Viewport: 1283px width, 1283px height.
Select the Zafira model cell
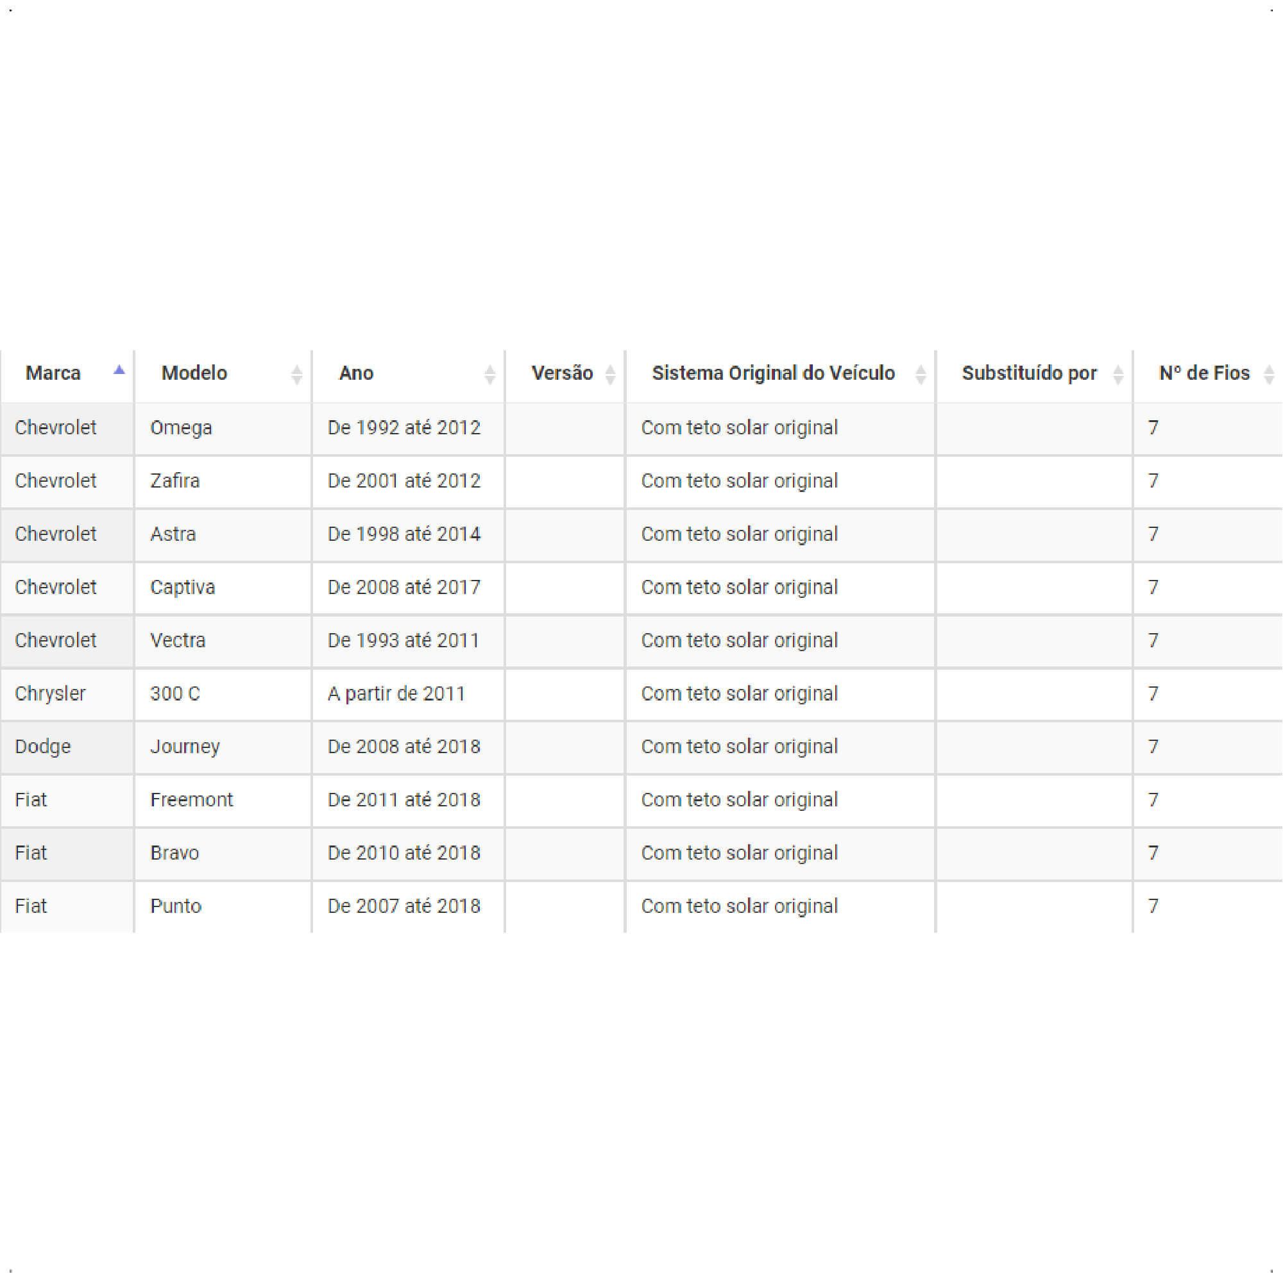click(223, 482)
